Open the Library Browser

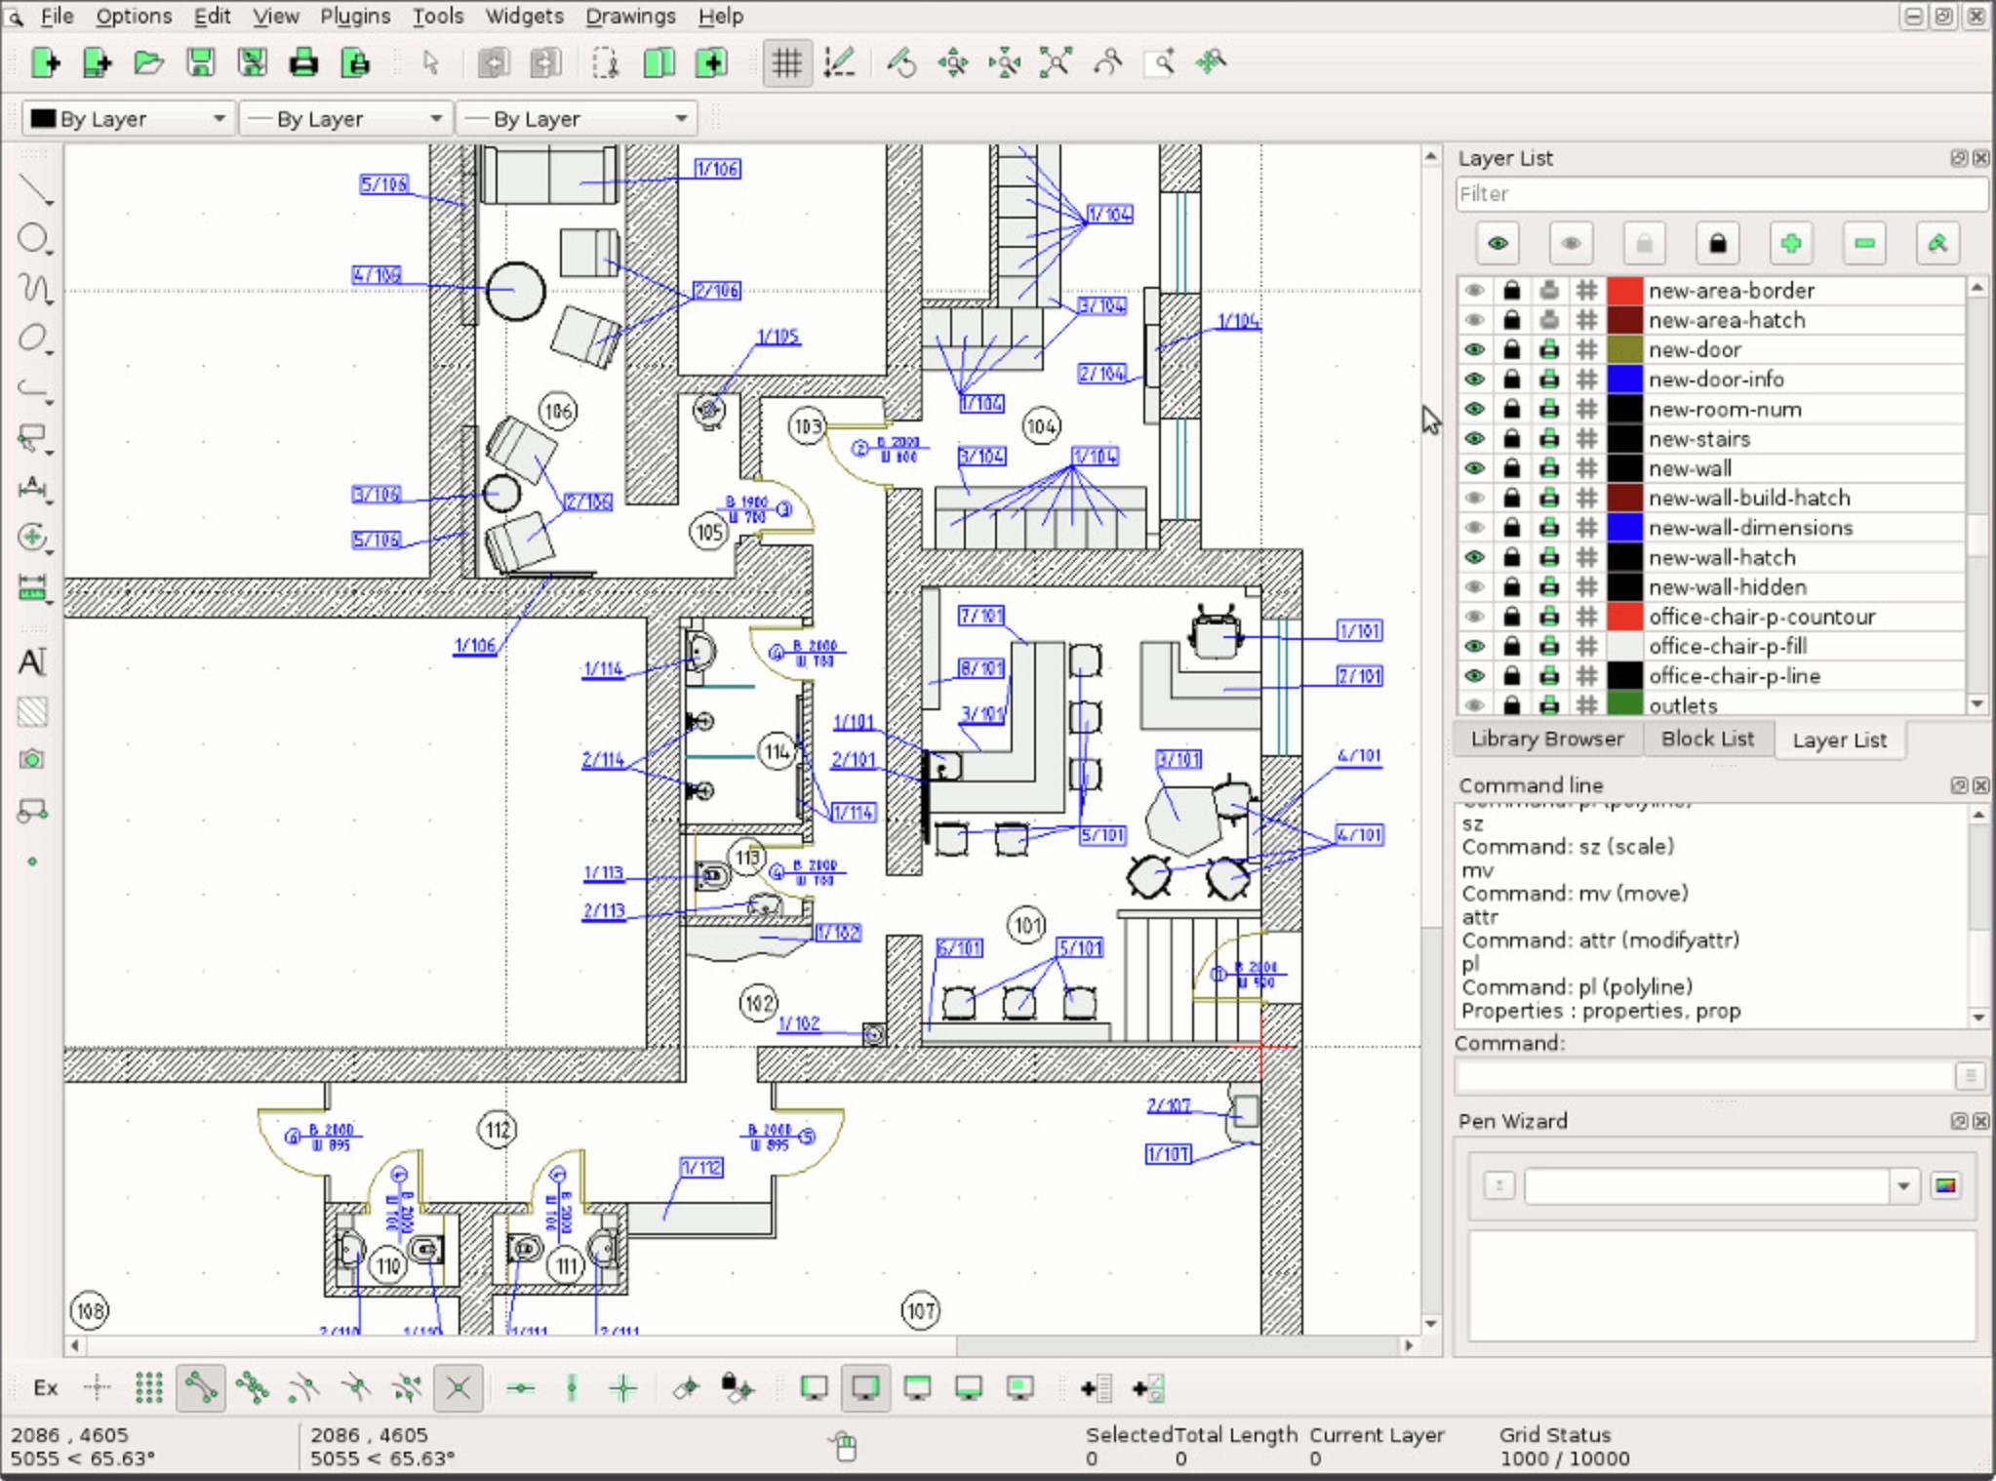click(x=1546, y=739)
